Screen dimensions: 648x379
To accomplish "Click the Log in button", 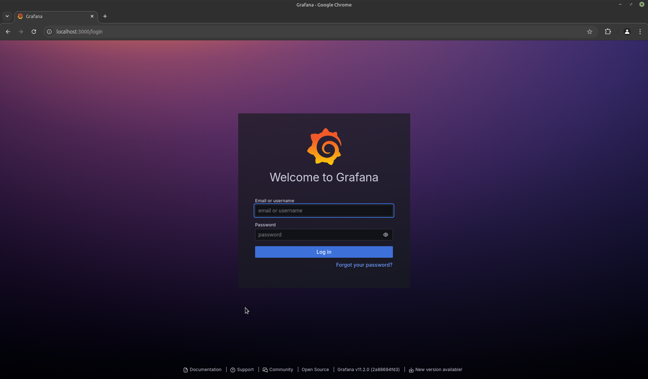I will click(x=324, y=252).
